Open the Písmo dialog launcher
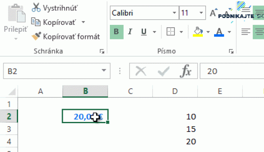Screen dimensions: 264x152 (x=231, y=51)
